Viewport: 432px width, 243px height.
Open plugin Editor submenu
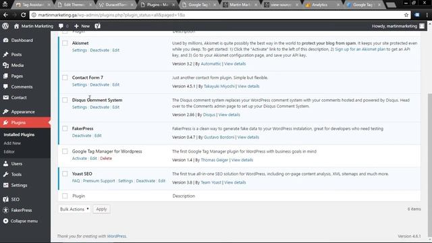9,151
